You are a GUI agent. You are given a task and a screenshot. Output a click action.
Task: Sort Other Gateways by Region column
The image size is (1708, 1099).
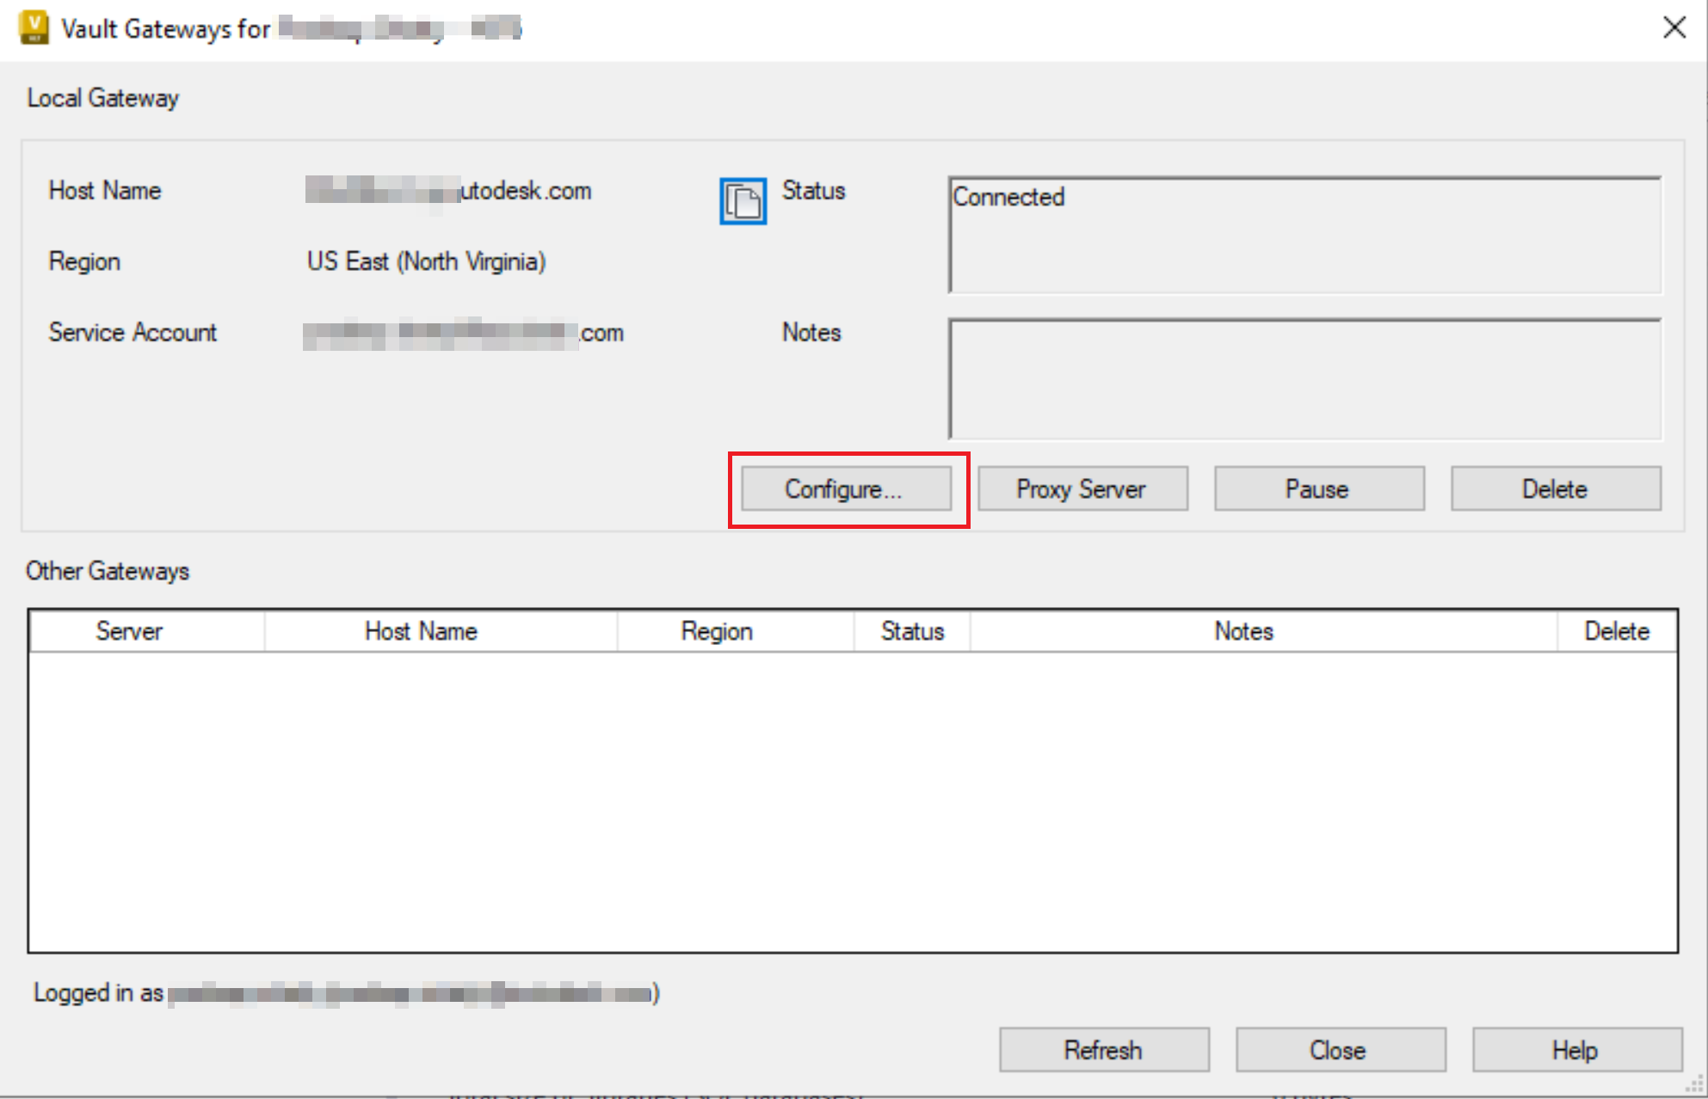(x=717, y=630)
